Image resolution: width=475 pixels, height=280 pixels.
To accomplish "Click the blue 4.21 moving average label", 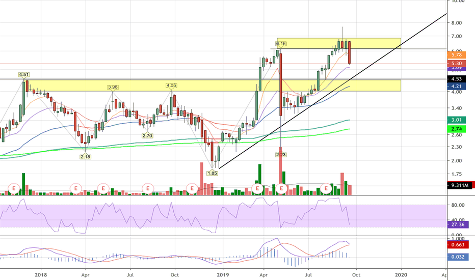I will pyautogui.click(x=456, y=86).
